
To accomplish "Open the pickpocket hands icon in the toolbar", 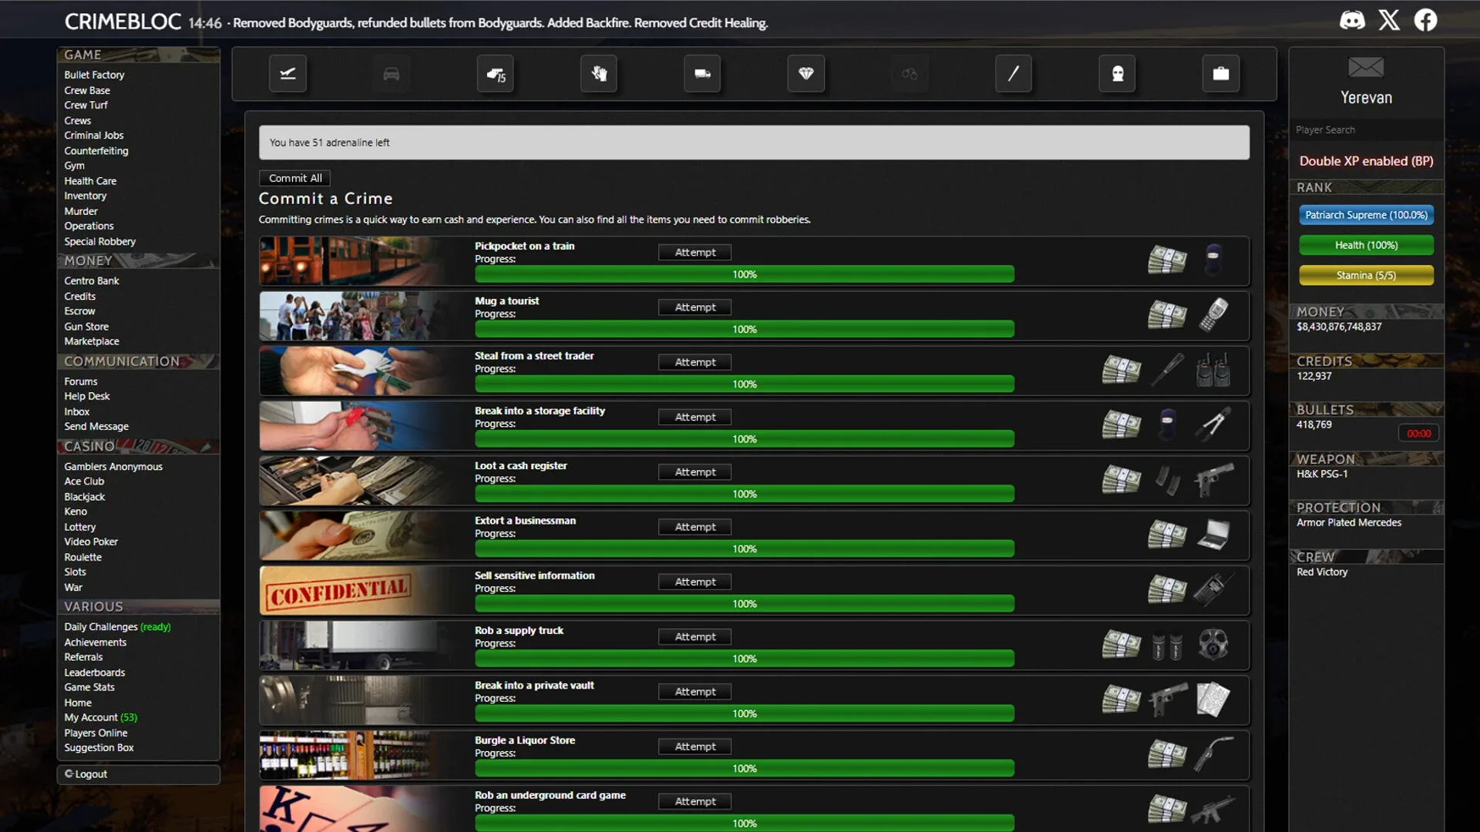I will tap(598, 73).
